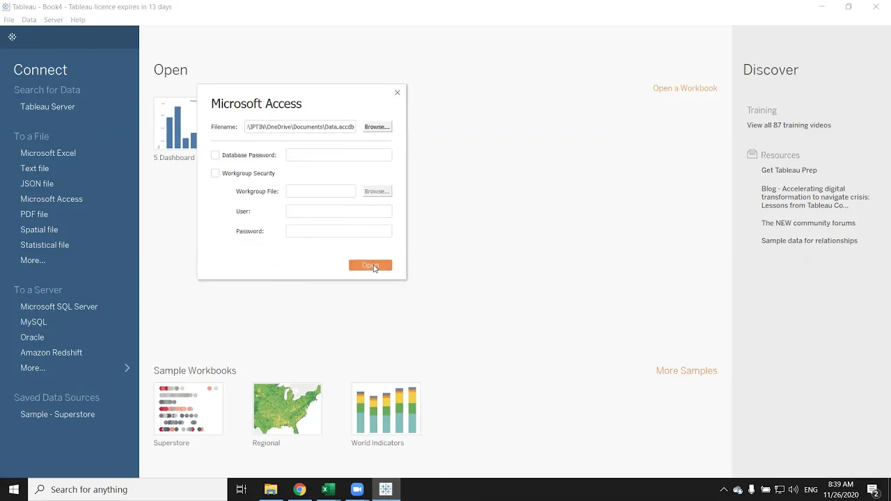Viewport: 891px width, 501px height.
Task: Click the Resources icon in Discover
Action: pos(752,154)
